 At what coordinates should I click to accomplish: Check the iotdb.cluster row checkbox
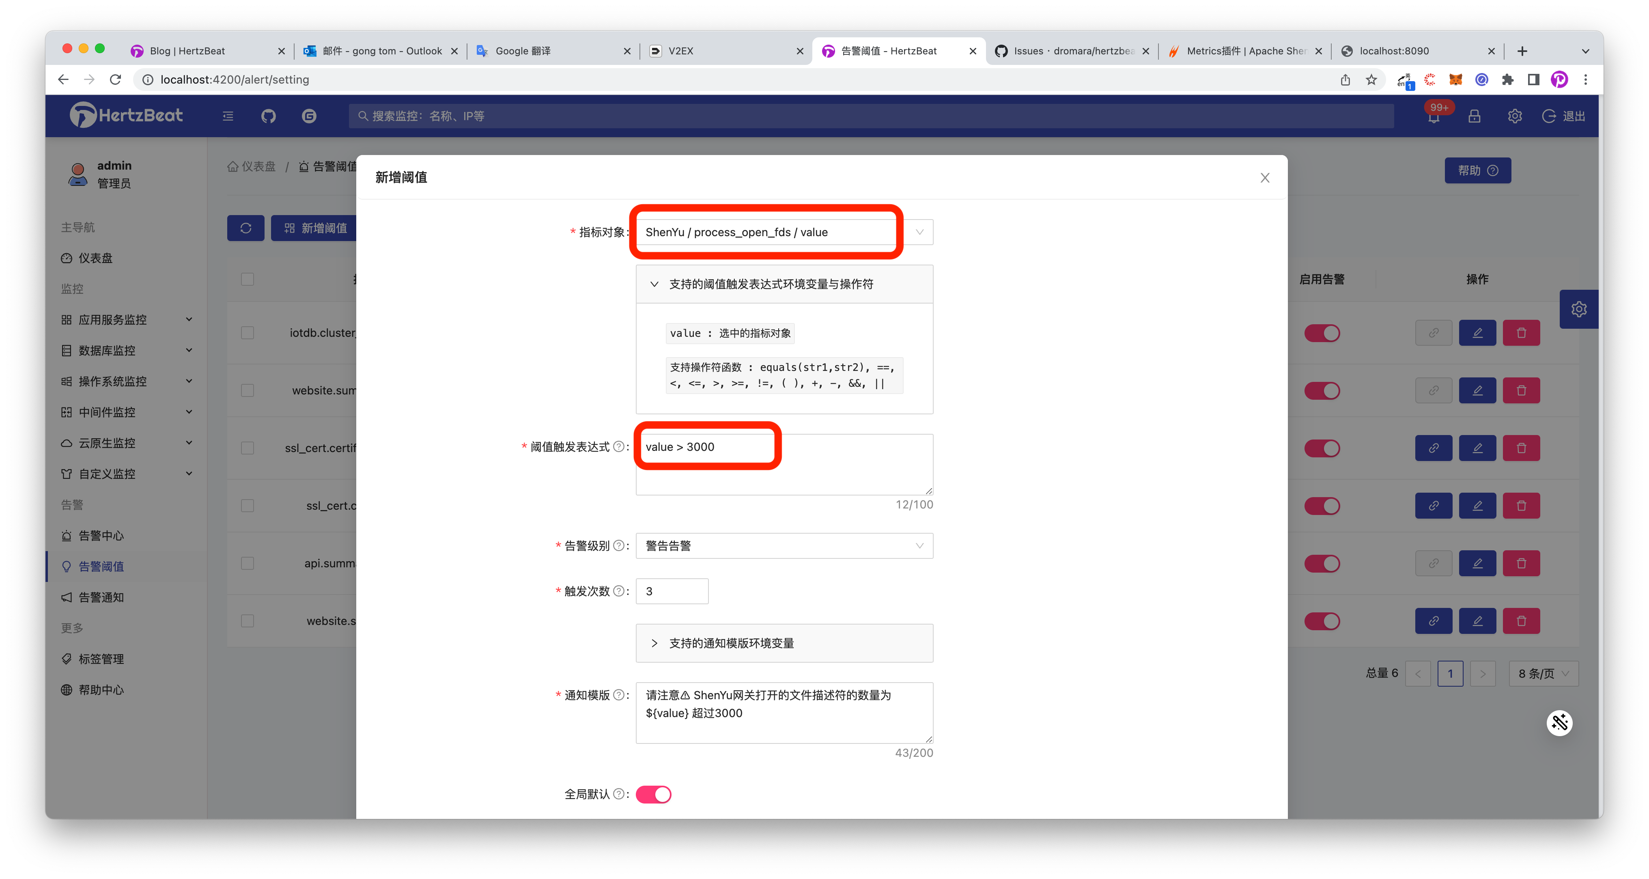(248, 333)
